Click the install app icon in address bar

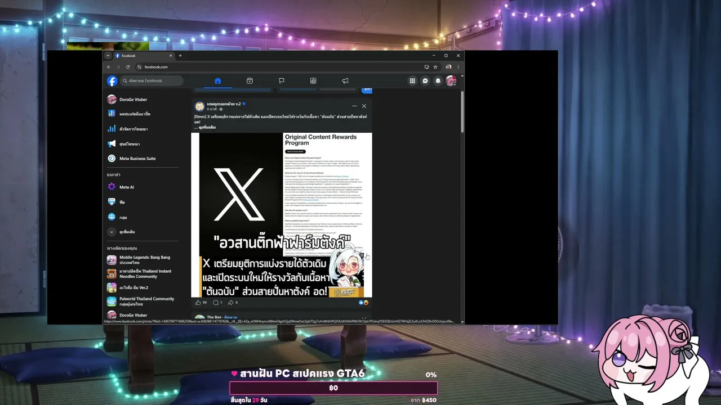tap(426, 67)
